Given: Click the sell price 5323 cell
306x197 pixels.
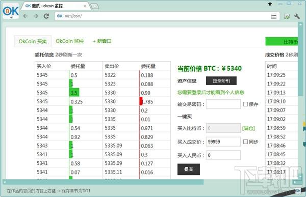Looking at the screenshot, I should (x=110, y=84).
